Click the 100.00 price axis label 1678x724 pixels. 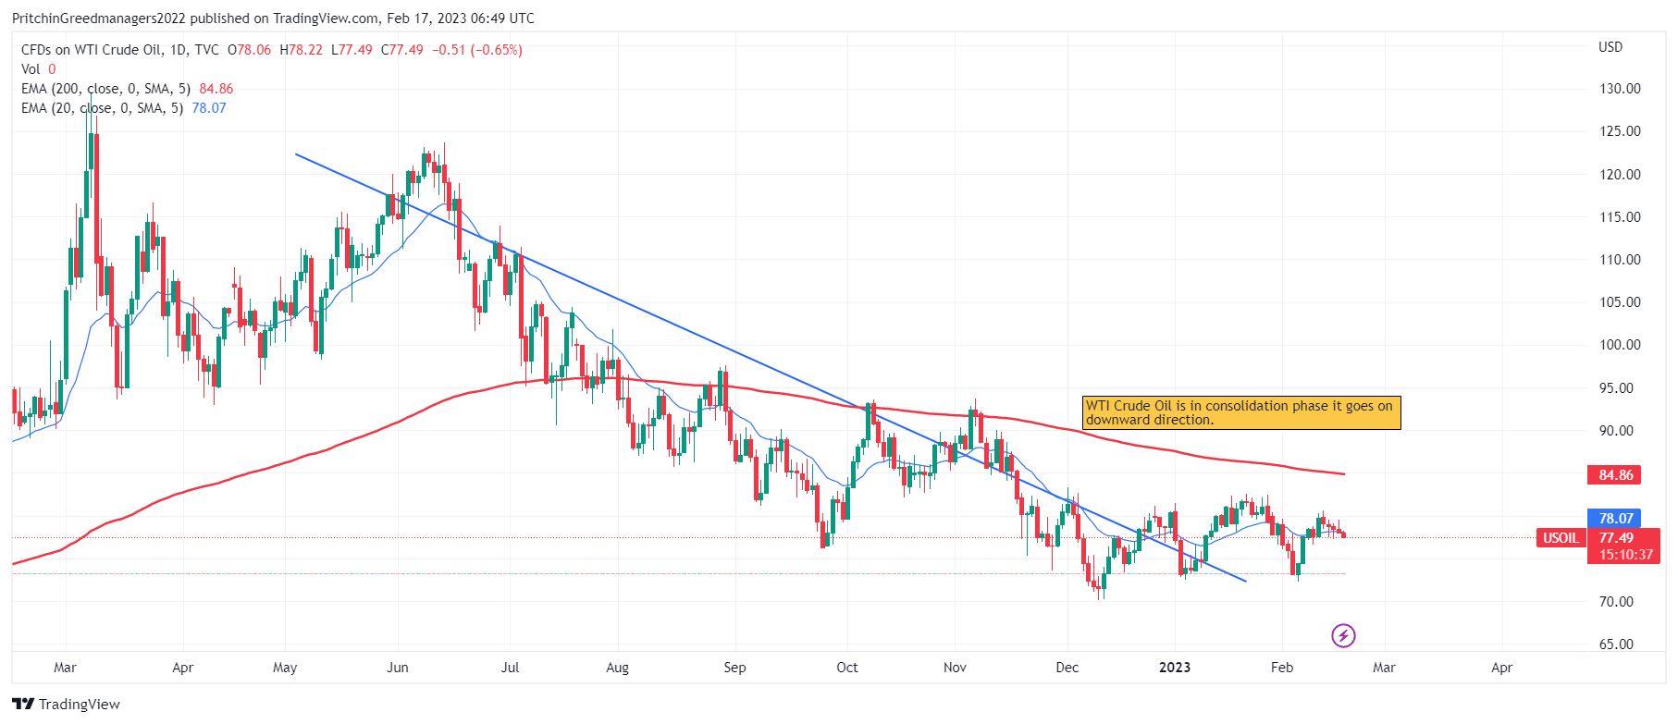(1620, 345)
